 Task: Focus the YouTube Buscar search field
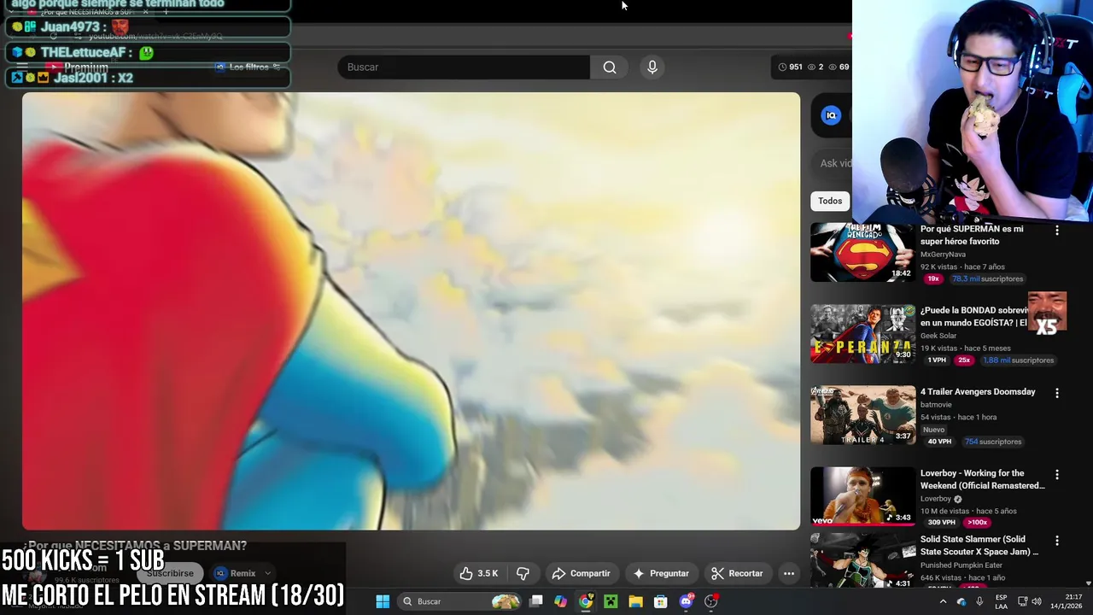click(464, 67)
